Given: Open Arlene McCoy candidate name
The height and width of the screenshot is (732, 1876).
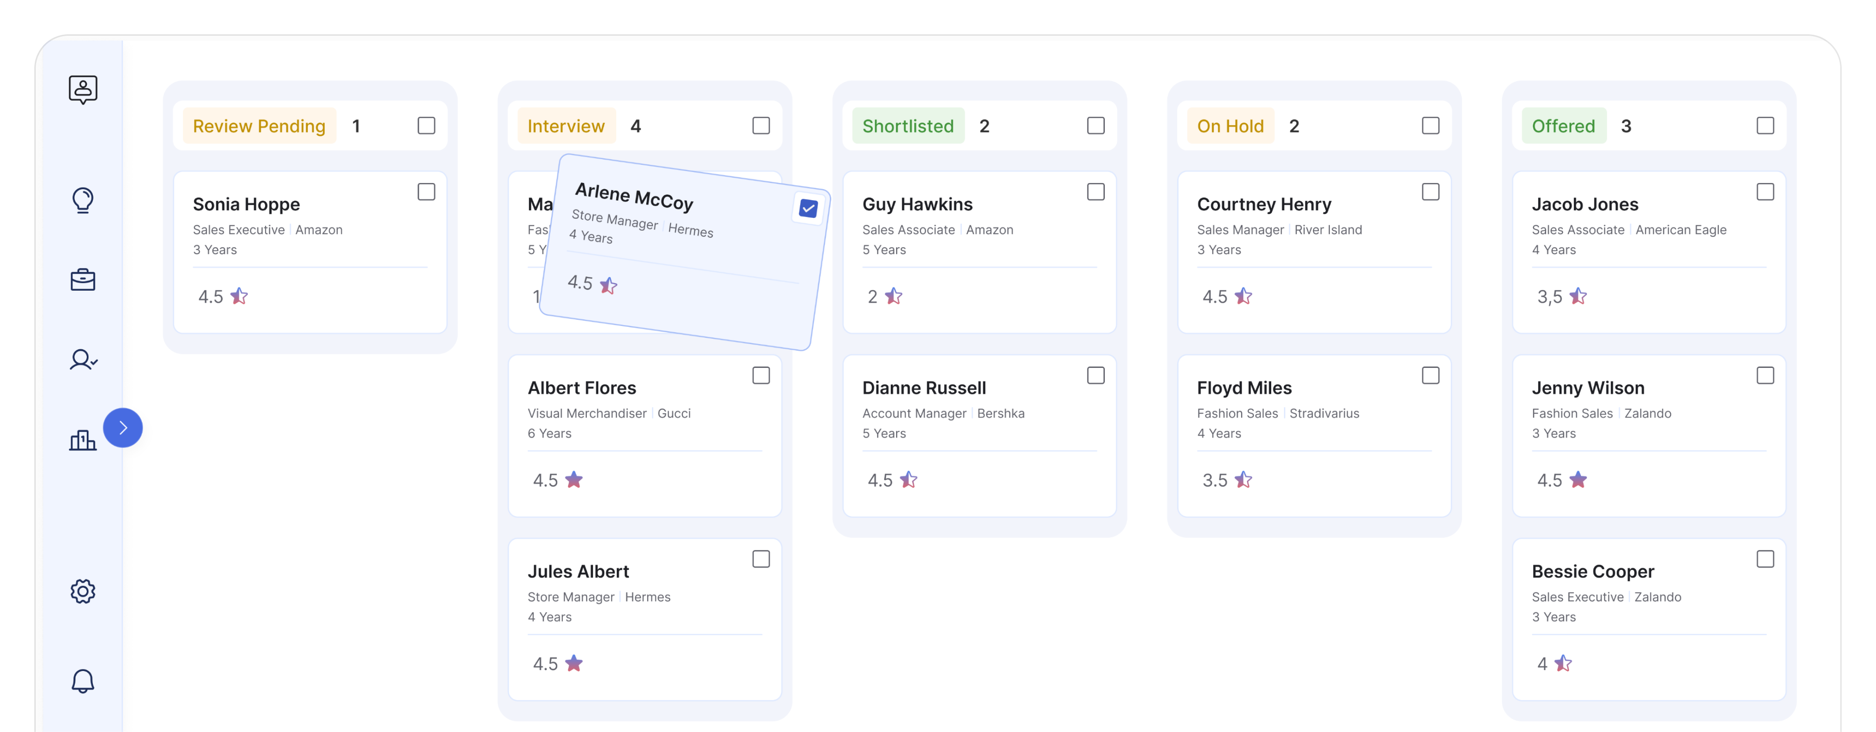Looking at the screenshot, I should (x=633, y=197).
